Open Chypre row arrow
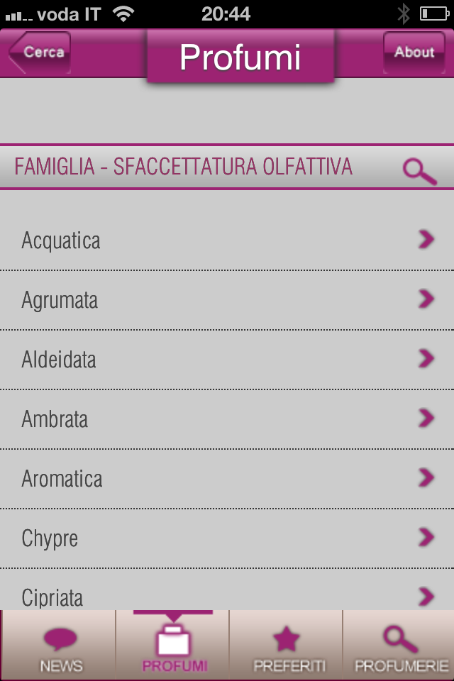The width and height of the screenshot is (454, 681). tap(426, 538)
